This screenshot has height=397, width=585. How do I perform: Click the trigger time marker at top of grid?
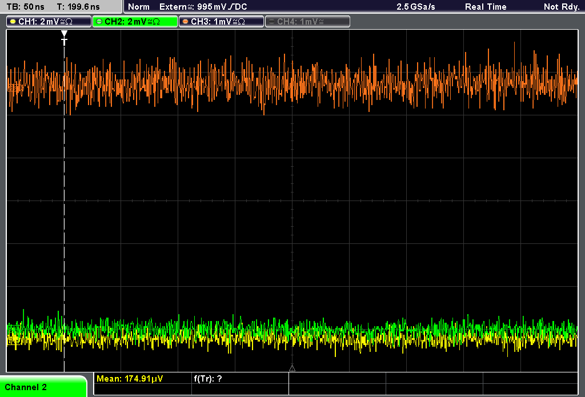point(64,38)
